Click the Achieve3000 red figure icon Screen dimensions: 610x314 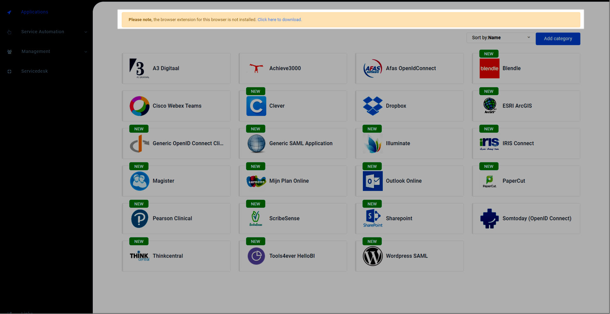click(x=256, y=69)
